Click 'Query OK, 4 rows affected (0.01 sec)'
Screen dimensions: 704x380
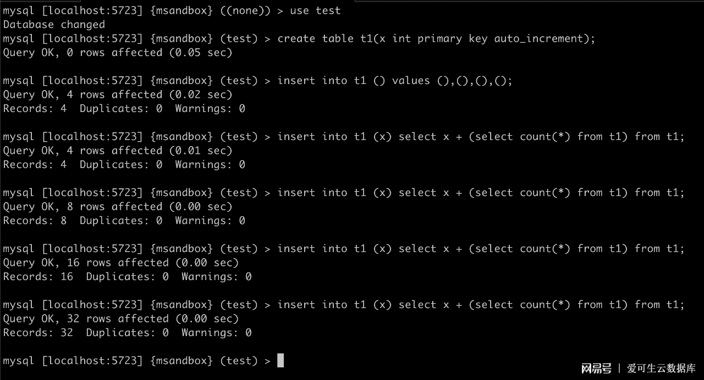tap(118, 150)
